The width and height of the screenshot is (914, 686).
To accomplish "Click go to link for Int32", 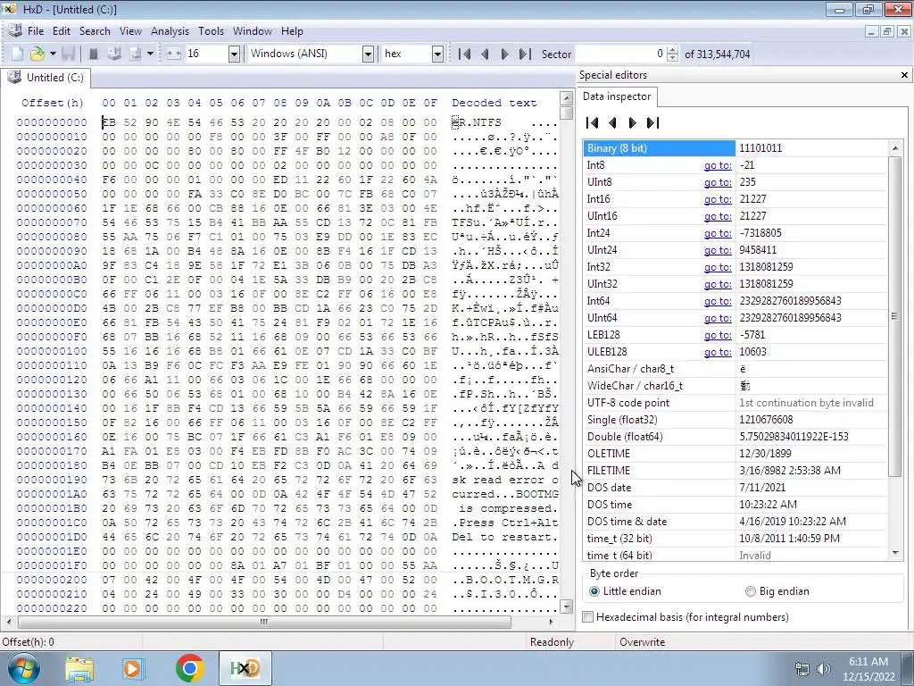I will [718, 267].
